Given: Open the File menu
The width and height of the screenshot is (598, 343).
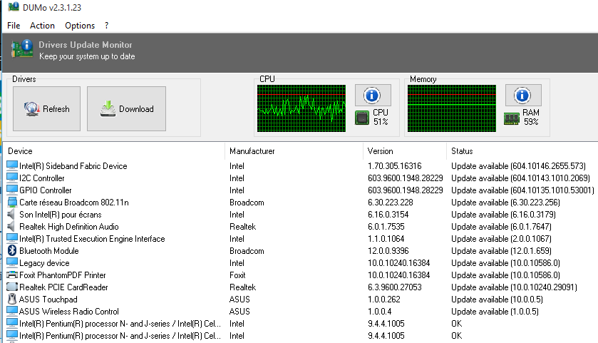Looking at the screenshot, I should 14,26.
